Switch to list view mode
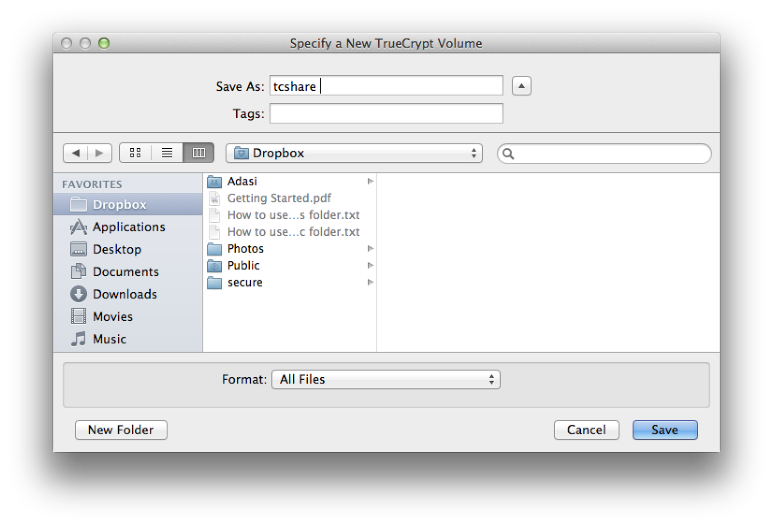 tap(167, 152)
